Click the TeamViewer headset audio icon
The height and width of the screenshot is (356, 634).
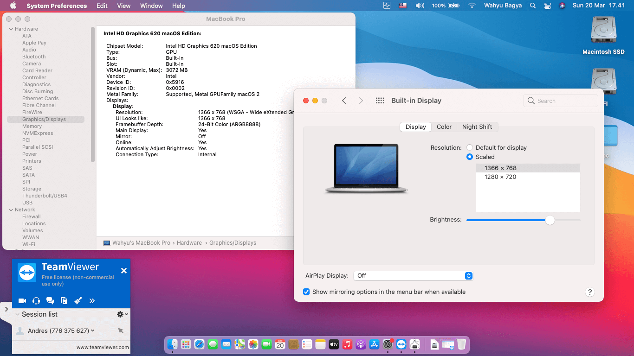tap(36, 301)
